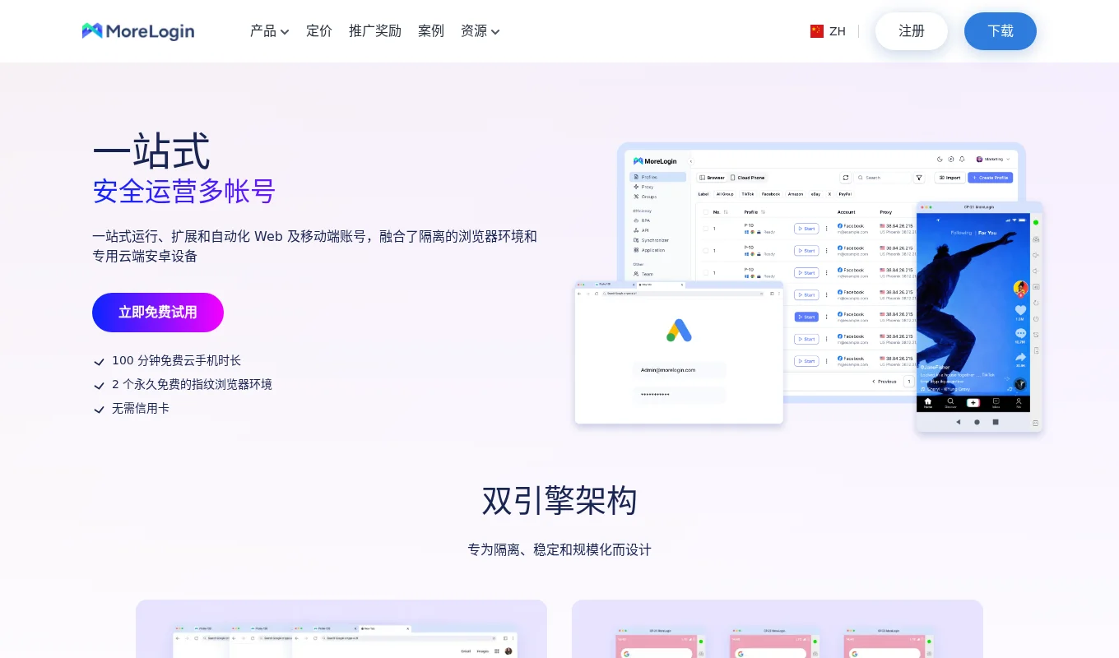Click the 立即免费试用 button
1119x658 pixels.
158,313
